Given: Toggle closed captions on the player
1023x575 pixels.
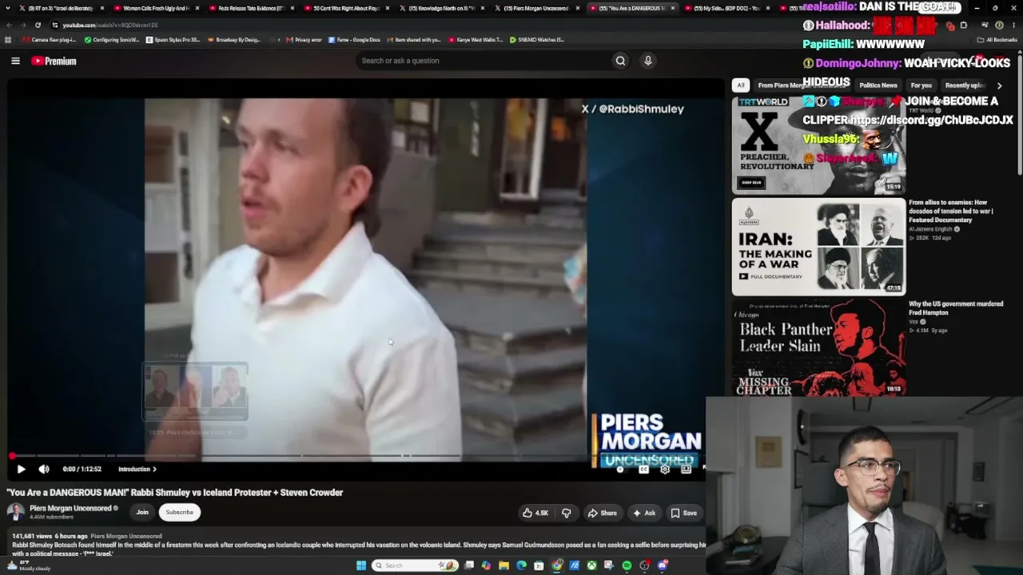Looking at the screenshot, I should pos(643,470).
